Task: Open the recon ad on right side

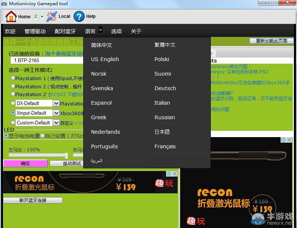Action: (x=237, y=183)
